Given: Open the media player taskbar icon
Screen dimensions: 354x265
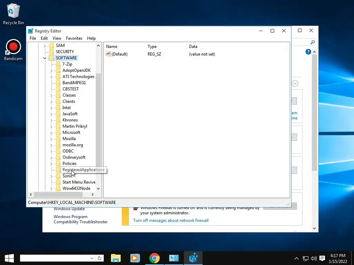Looking at the screenshot, I should [135, 258].
